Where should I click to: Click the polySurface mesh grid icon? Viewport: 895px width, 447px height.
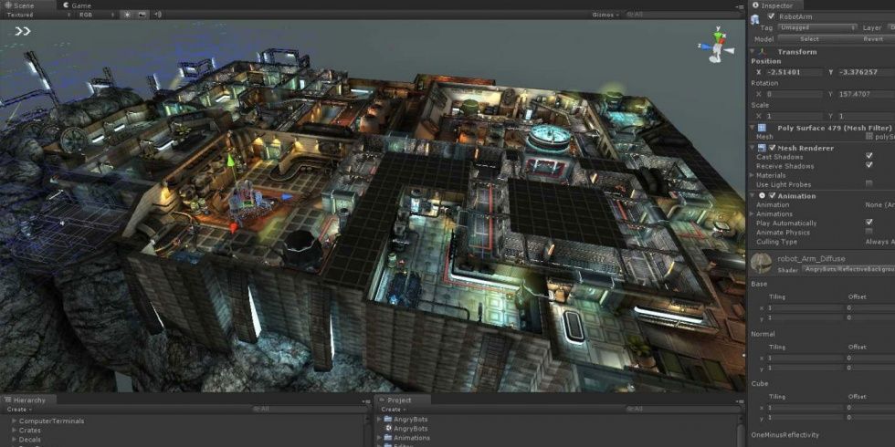click(x=869, y=137)
